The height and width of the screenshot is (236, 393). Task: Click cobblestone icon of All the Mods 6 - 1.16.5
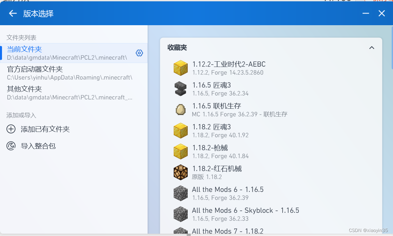(180, 193)
